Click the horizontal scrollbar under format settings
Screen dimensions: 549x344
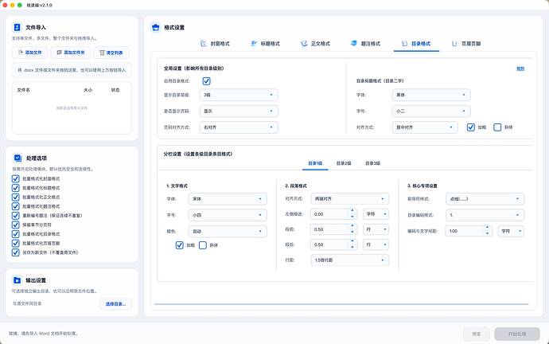click(x=341, y=304)
